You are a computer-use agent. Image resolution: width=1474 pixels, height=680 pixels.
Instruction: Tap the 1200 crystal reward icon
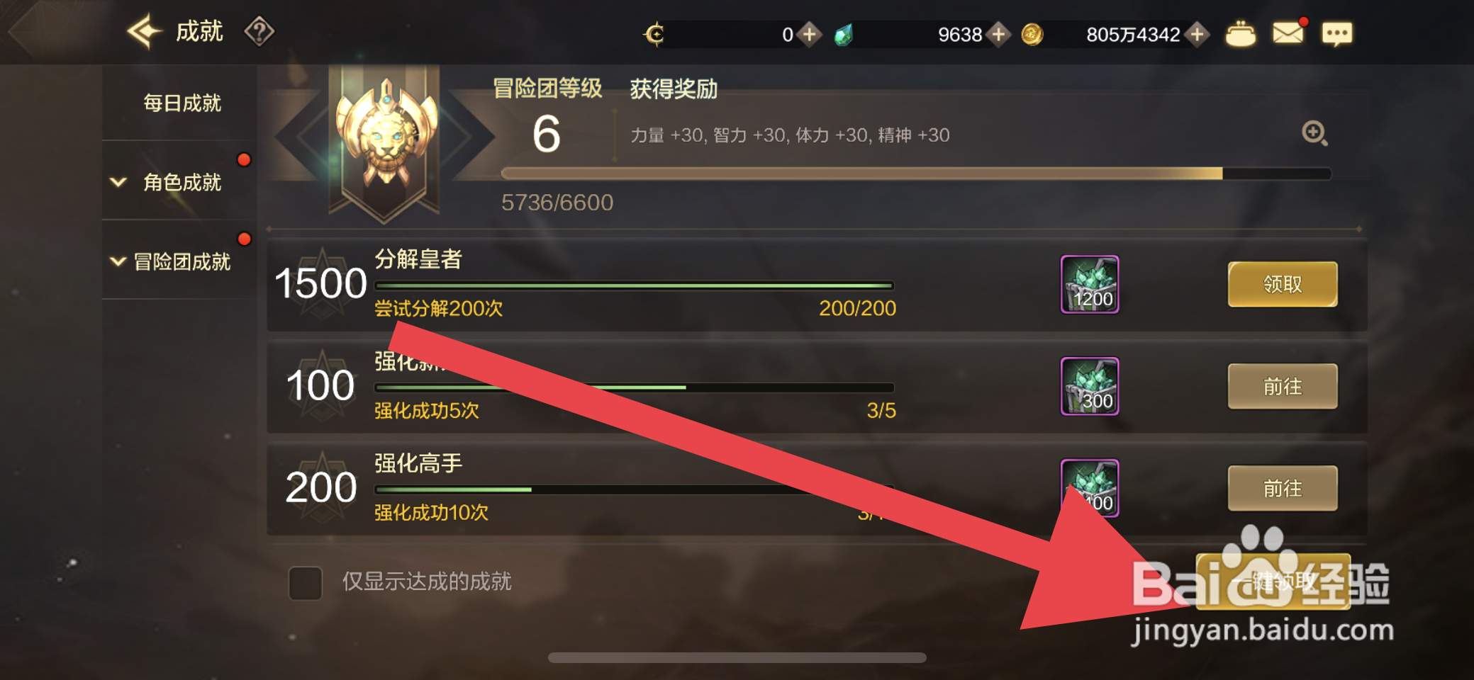(x=1089, y=284)
